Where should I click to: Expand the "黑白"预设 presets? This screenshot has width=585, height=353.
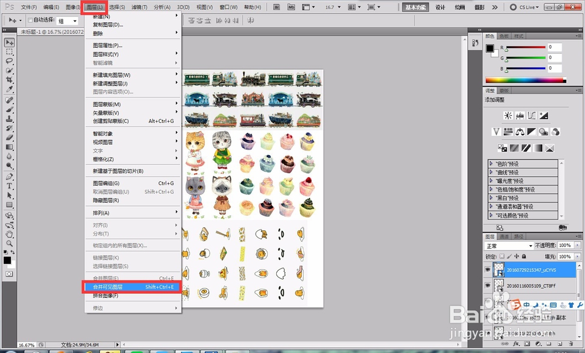491,198
